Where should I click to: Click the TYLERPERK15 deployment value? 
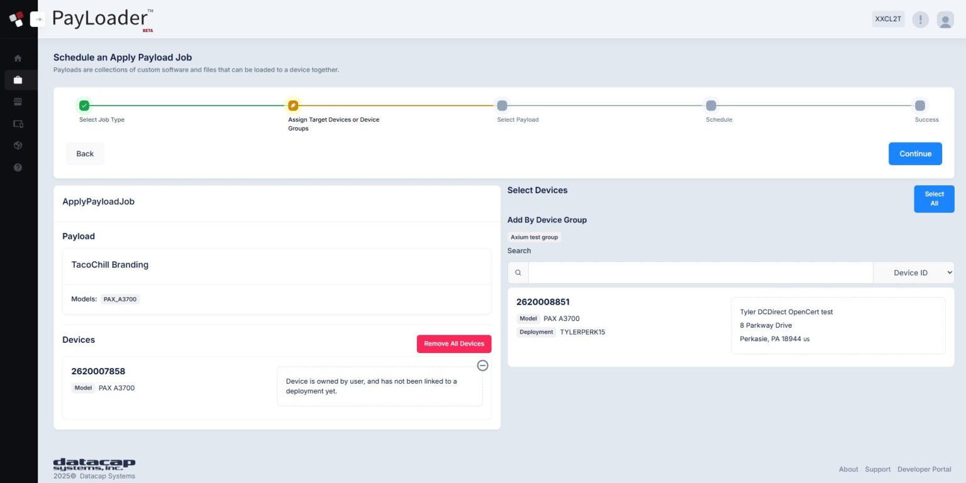coord(582,332)
